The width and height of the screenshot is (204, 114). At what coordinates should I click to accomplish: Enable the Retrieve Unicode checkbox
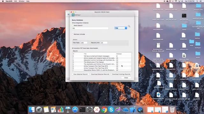[73, 34]
